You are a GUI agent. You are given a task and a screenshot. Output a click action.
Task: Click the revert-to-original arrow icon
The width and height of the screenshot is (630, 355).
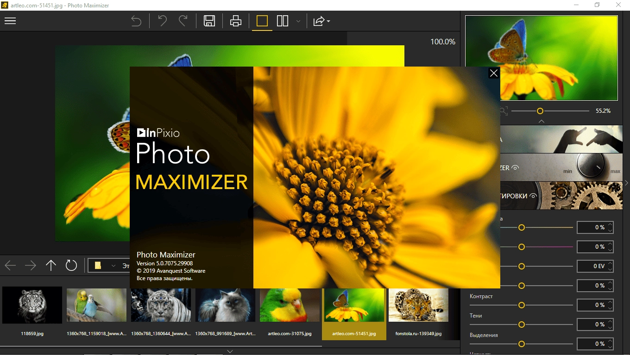[x=136, y=21]
